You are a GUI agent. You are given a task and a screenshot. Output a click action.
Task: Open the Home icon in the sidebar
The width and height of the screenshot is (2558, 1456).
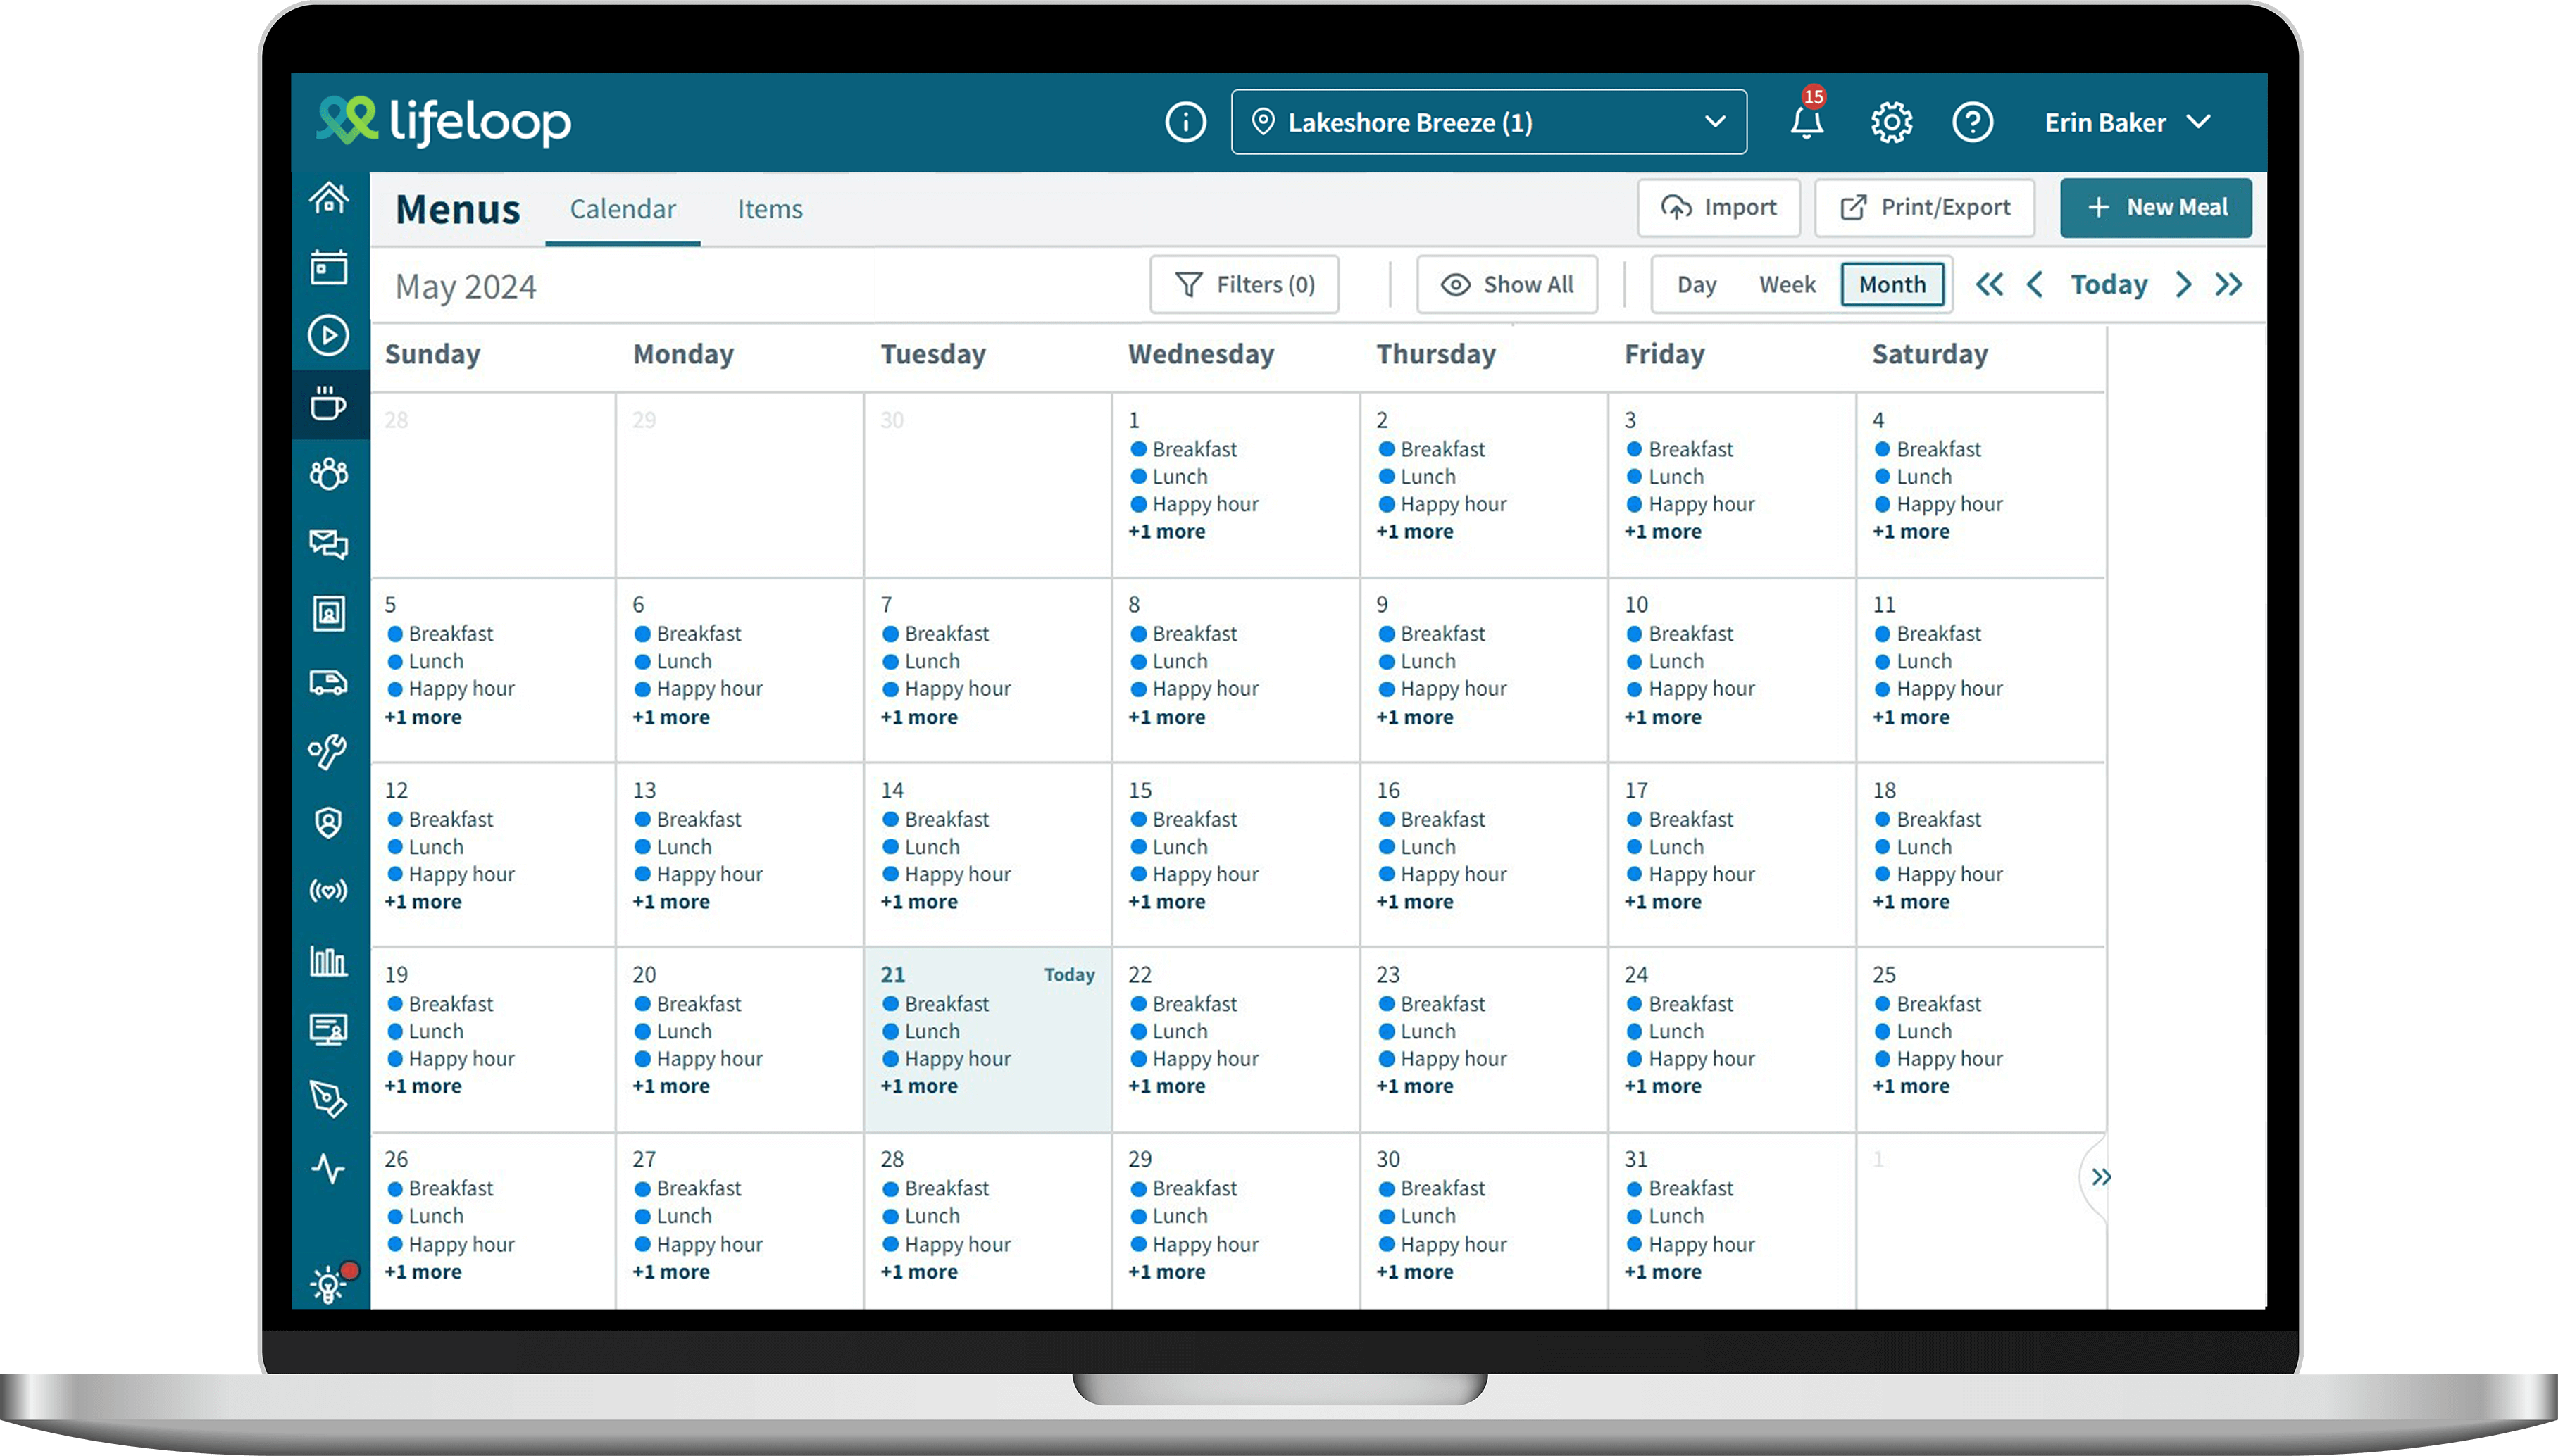click(329, 198)
